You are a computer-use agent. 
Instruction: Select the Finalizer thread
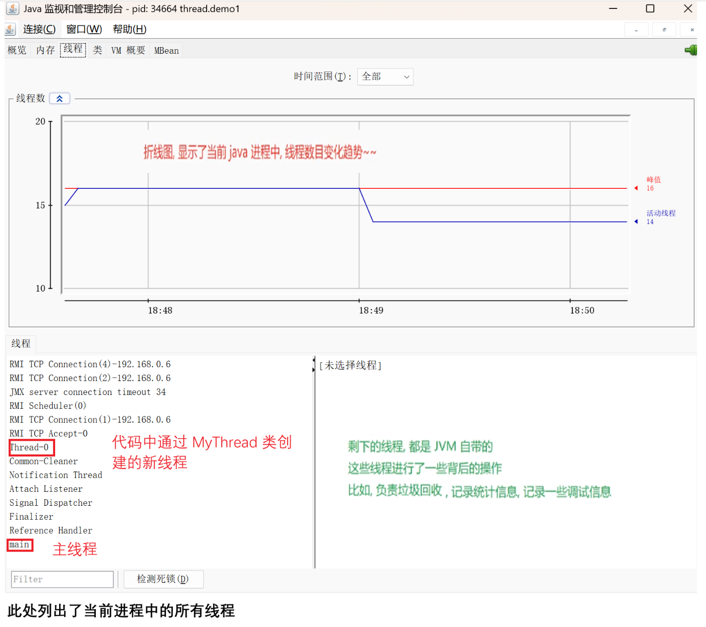click(x=31, y=517)
